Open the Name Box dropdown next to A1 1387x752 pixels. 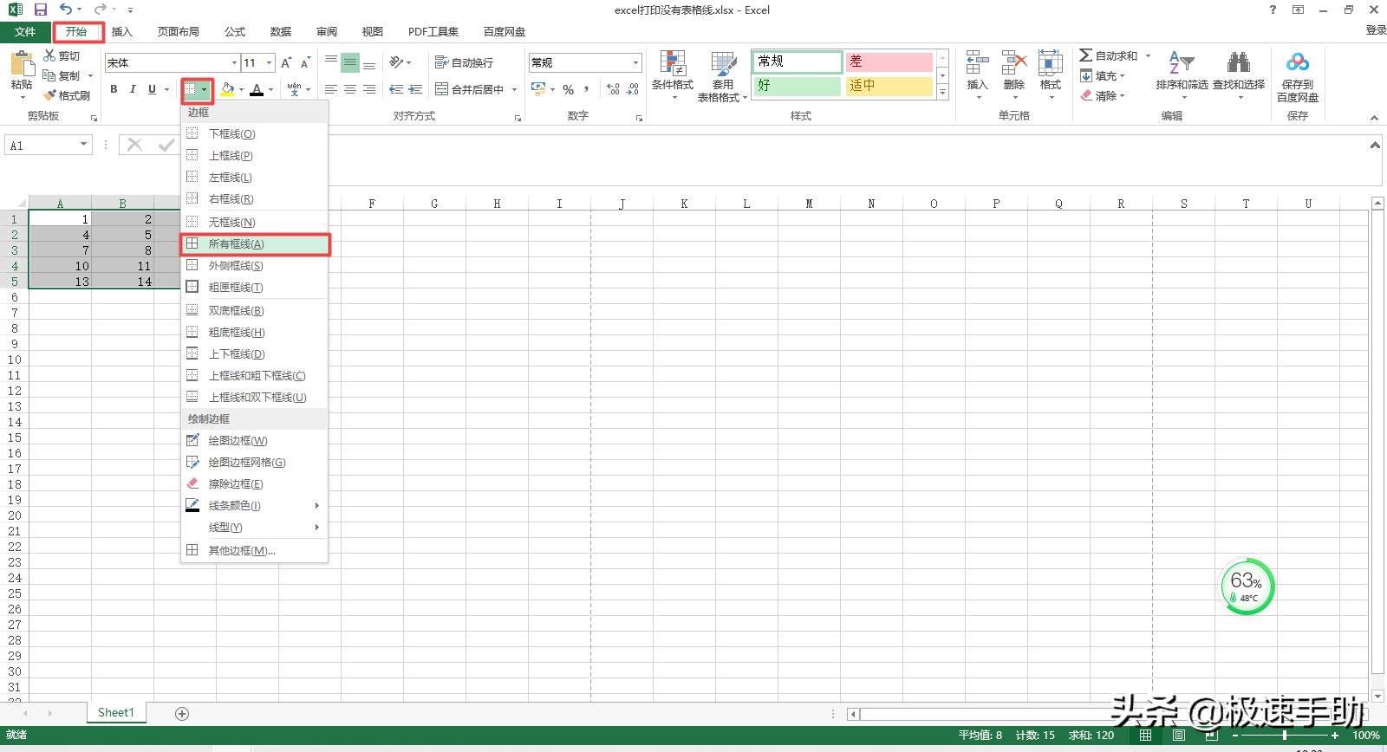coord(84,145)
